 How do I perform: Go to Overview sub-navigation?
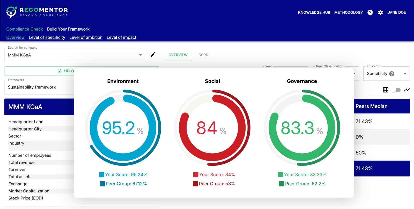(16, 38)
